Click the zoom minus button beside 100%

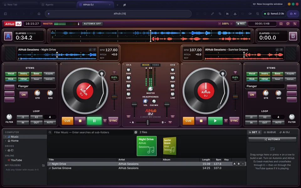(219, 23)
